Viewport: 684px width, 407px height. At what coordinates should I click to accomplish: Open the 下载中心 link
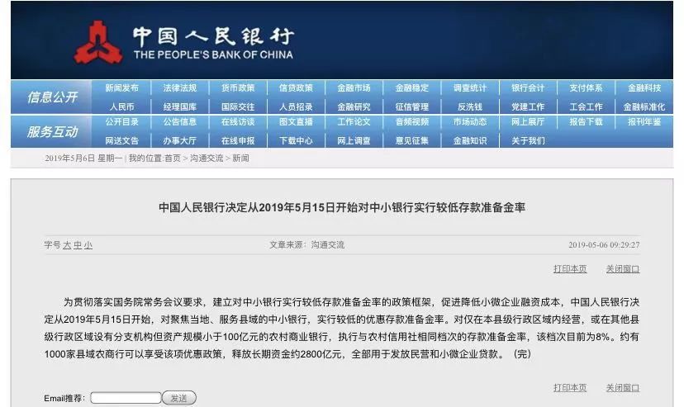pyautogui.click(x=296, y=140)
